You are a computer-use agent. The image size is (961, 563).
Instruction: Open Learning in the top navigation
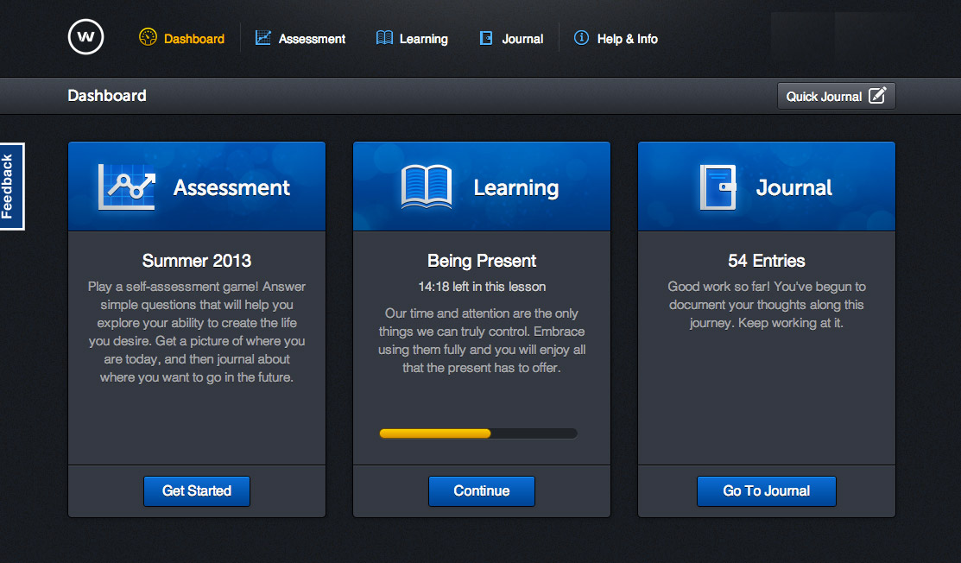point(412,39)
